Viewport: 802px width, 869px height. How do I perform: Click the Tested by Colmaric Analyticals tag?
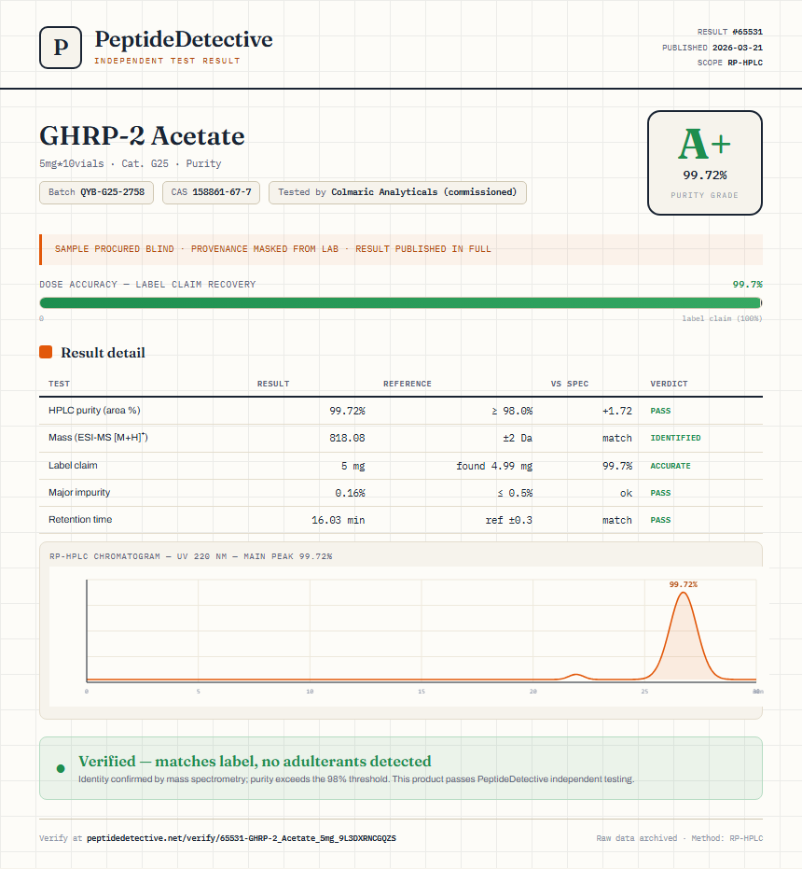[397, 192]
